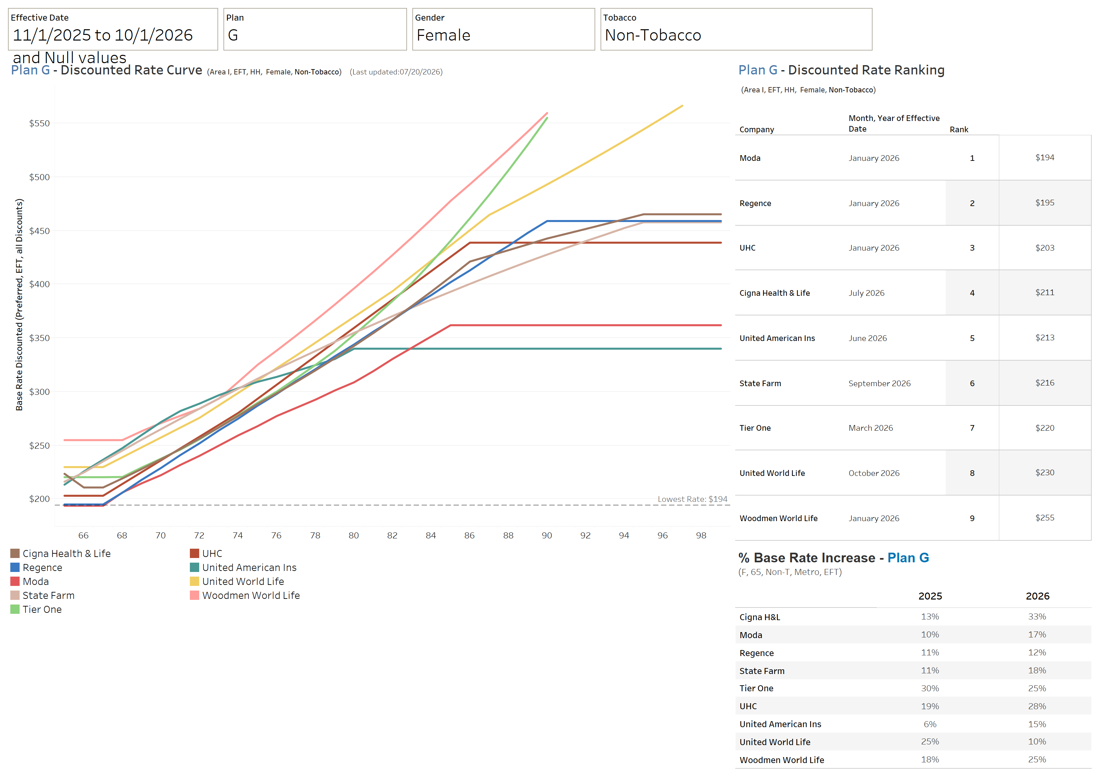1100x777 pixels.
Task: Click the $213 rate value
Action: tap(1044, 338)
